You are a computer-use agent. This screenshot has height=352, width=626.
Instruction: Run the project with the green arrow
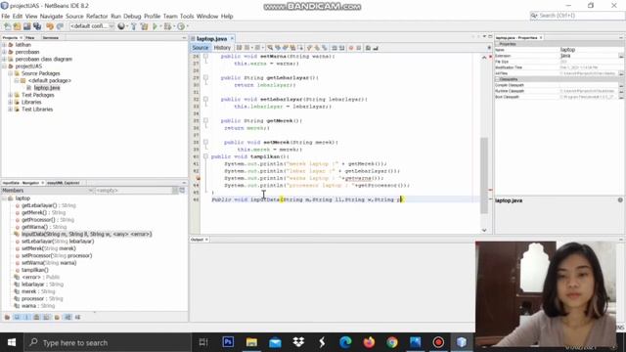155,26
